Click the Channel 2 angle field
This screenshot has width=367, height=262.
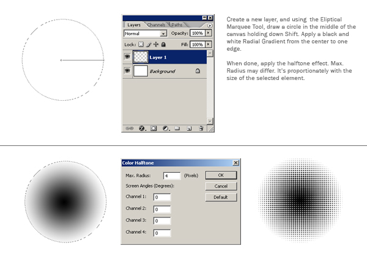(x=162, y=209)
